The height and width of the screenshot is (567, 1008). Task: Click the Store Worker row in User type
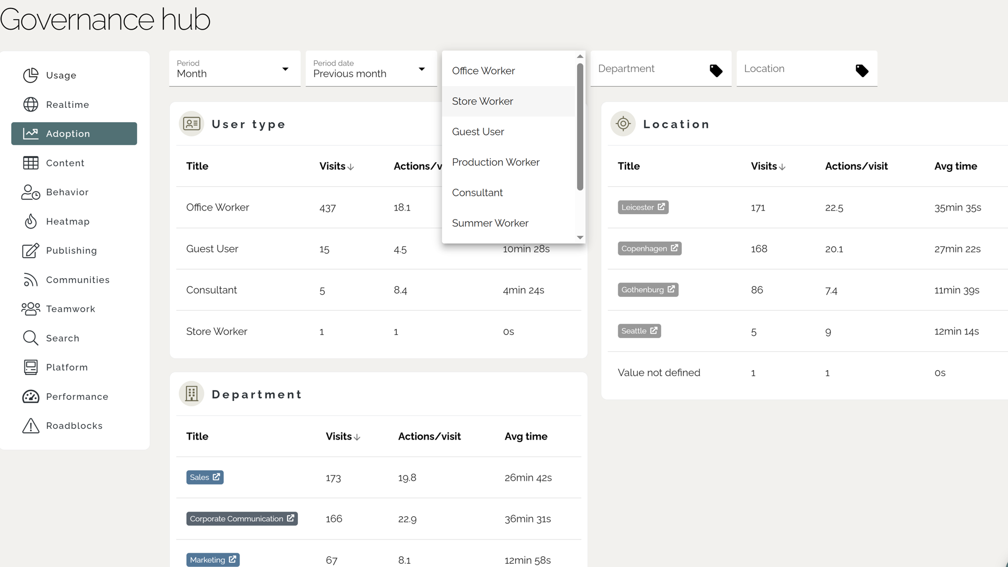379,331
